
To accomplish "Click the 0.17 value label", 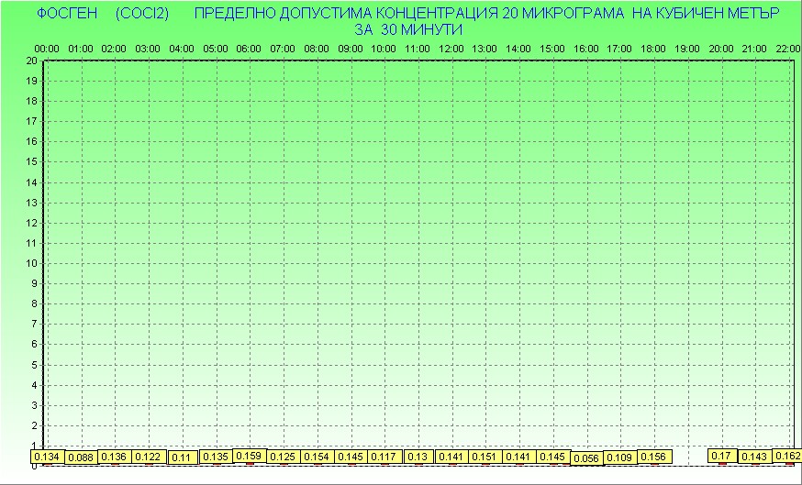I will [x=721, y=456].
